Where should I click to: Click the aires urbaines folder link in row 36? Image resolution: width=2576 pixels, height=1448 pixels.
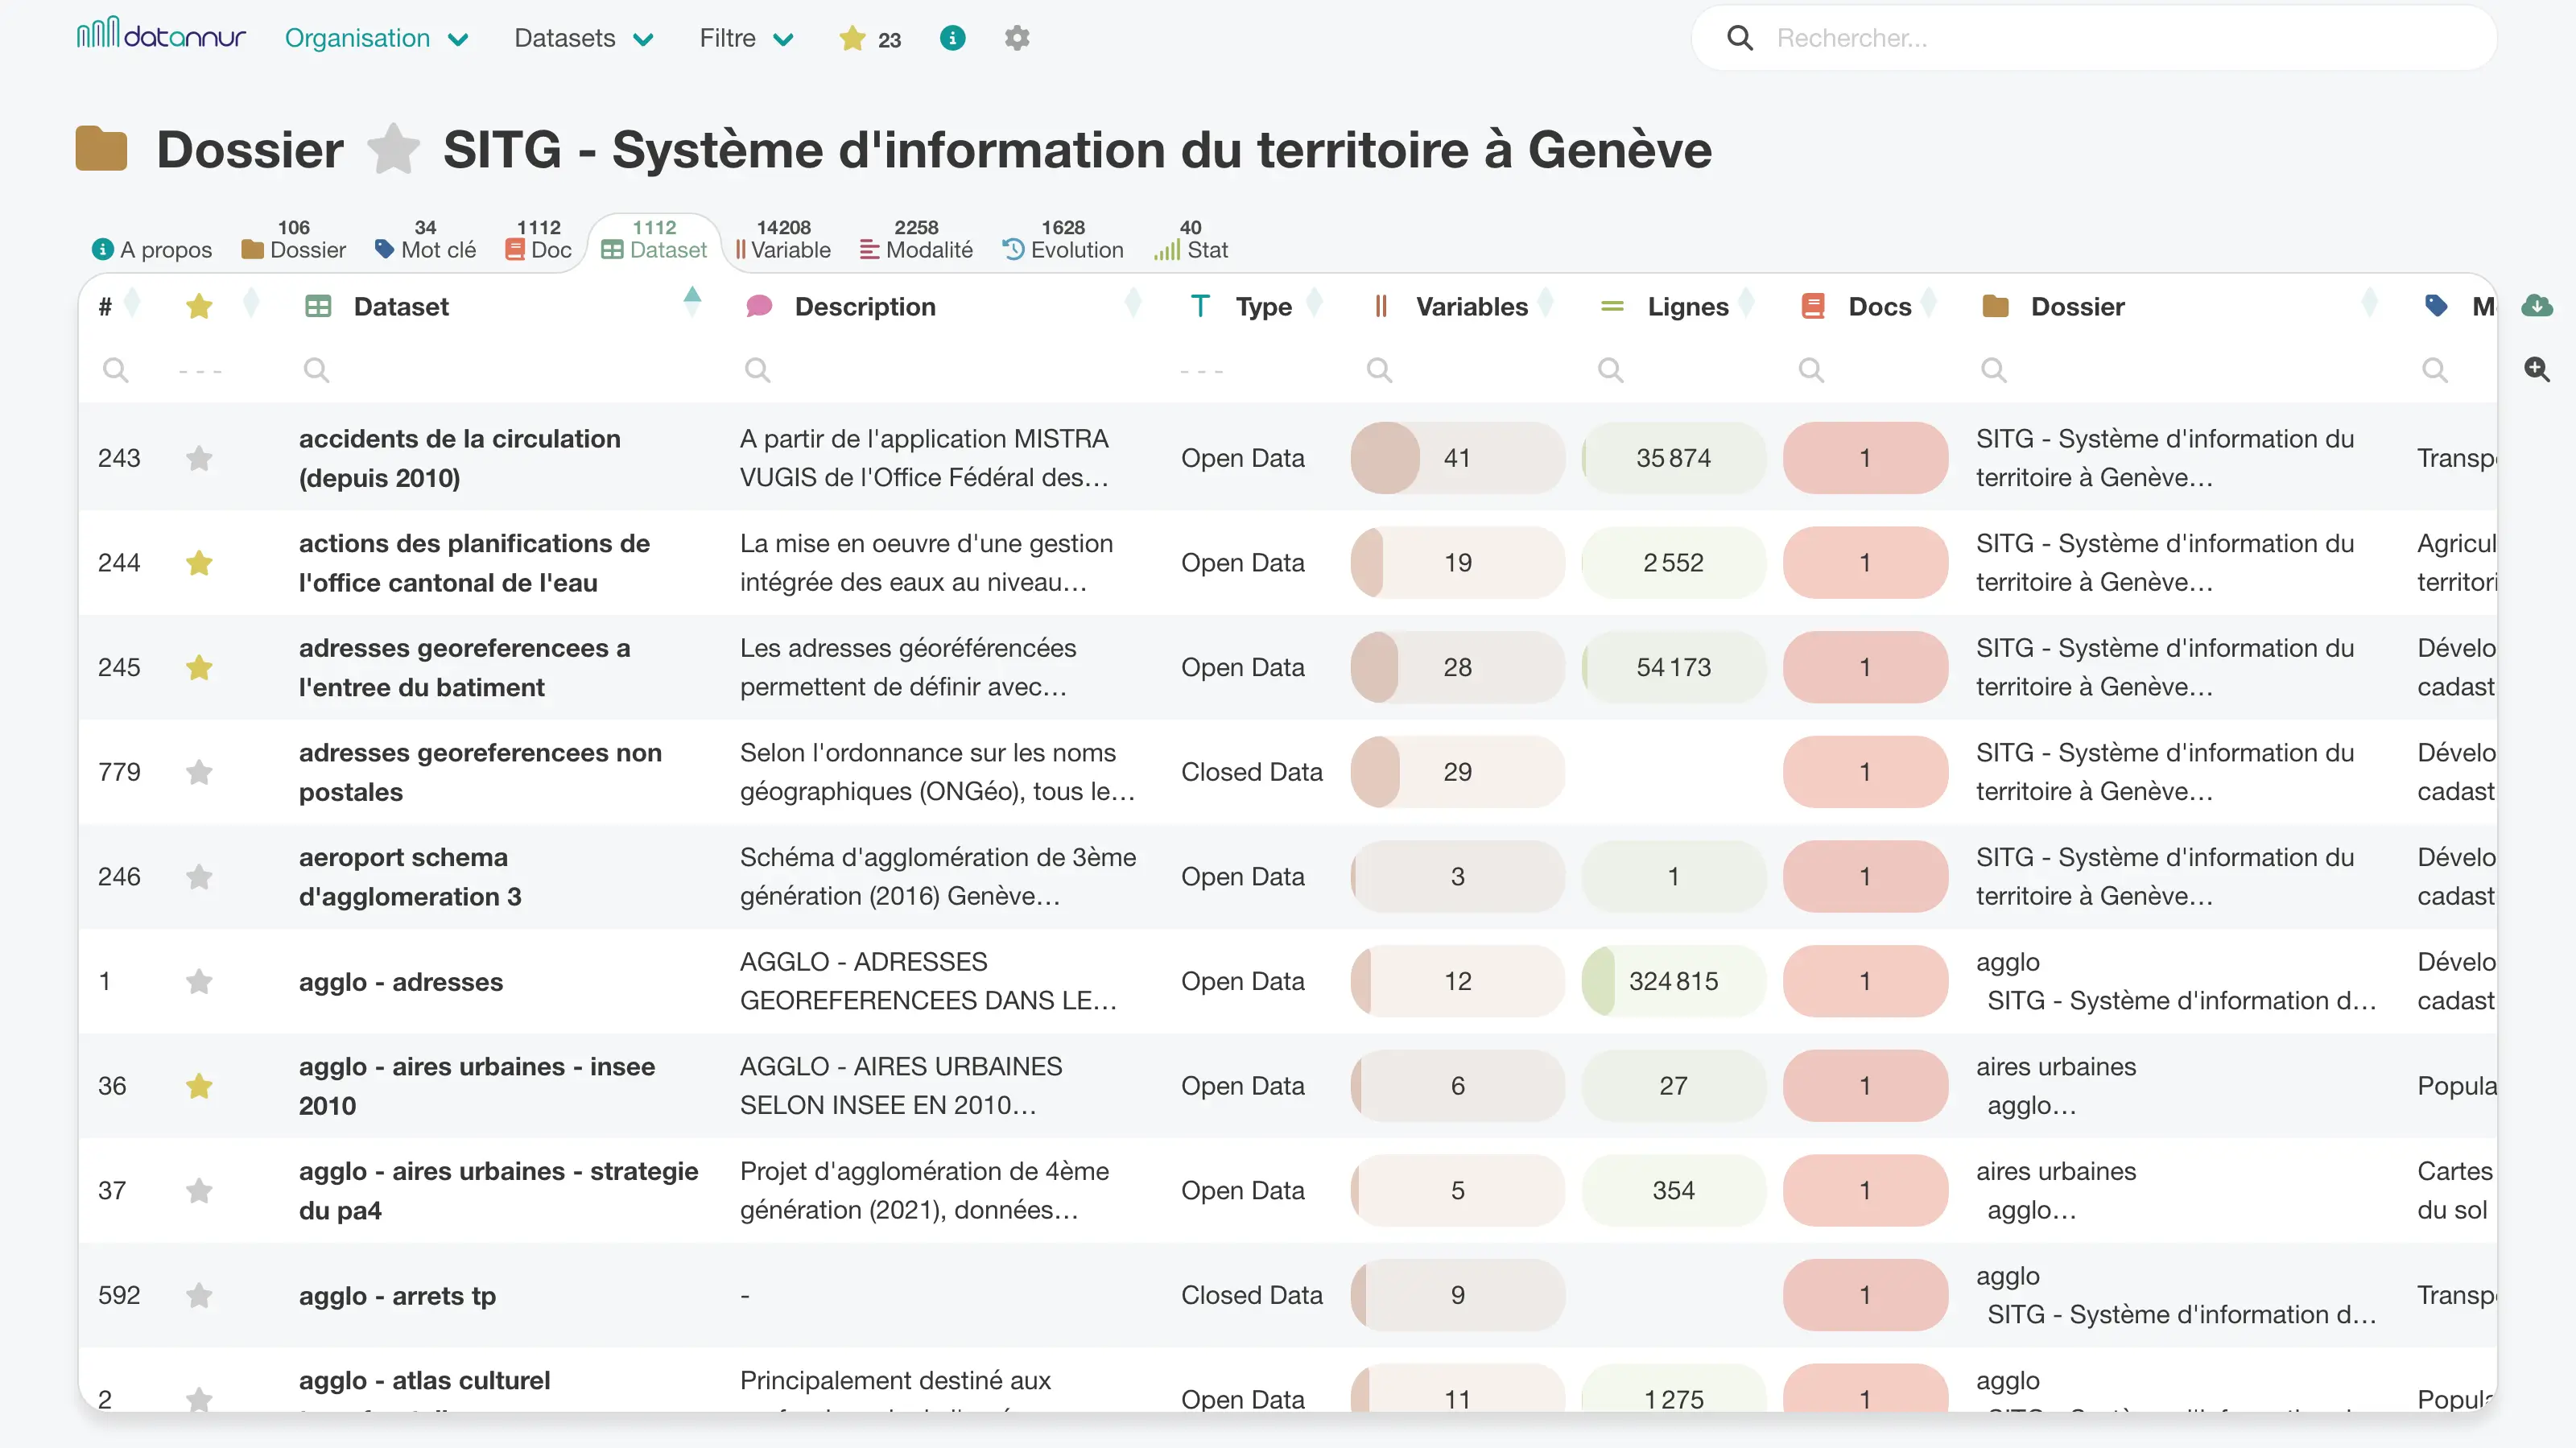pyautogui.click(x=2056, y=1067)
